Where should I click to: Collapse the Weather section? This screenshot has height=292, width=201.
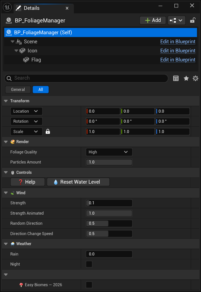point(6,244)
